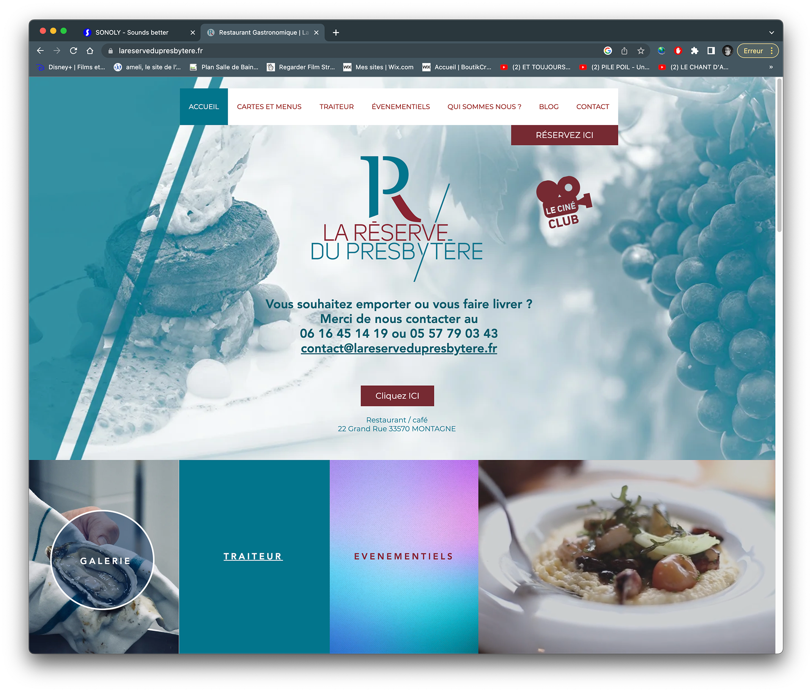The width and height of the screenshot is (812, 692).
Task: Go back with the browser back arrow
Action: [40, 51]
